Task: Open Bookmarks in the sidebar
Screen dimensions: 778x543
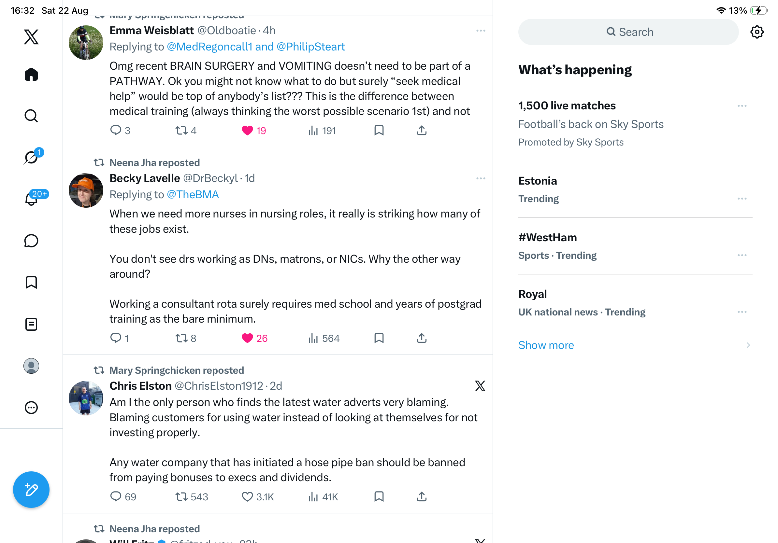Action: click(x=31, y=282)
